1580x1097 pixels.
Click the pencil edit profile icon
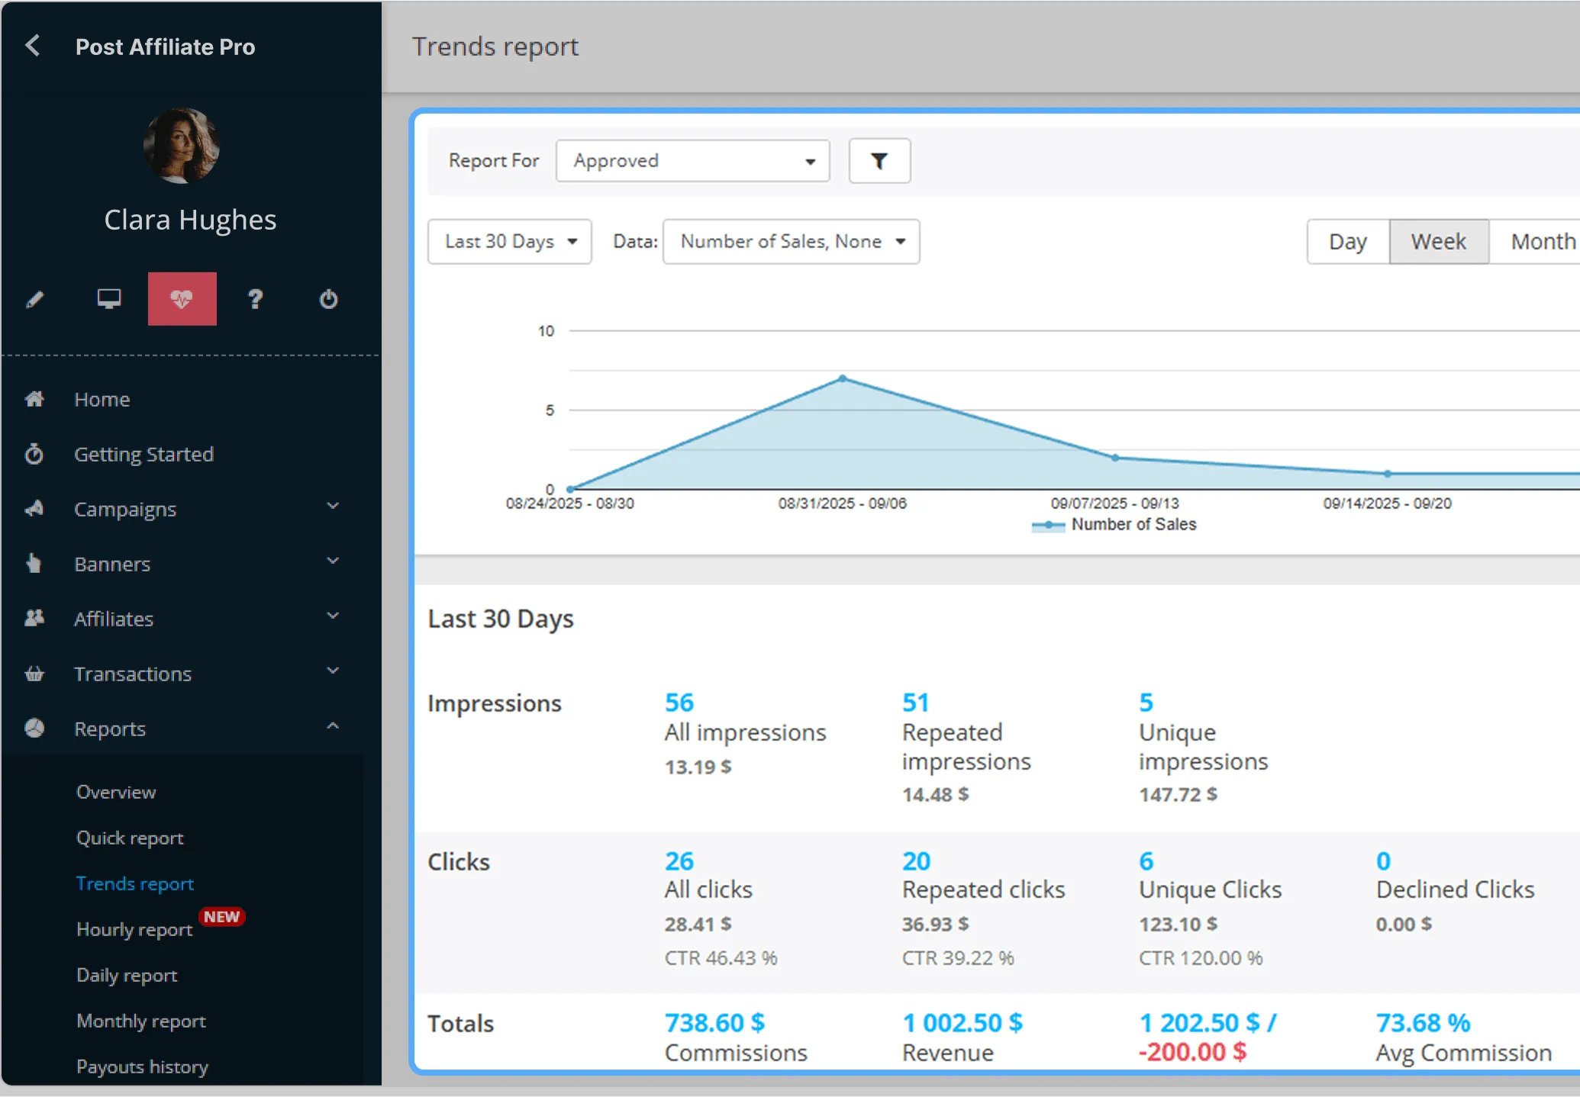point(35,299)
